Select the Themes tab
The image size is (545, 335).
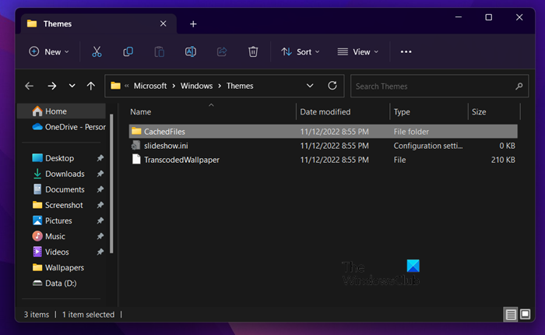[70, 23]
